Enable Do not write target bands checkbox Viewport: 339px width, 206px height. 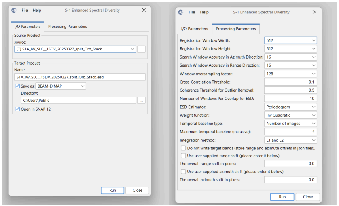coord(183,148)
